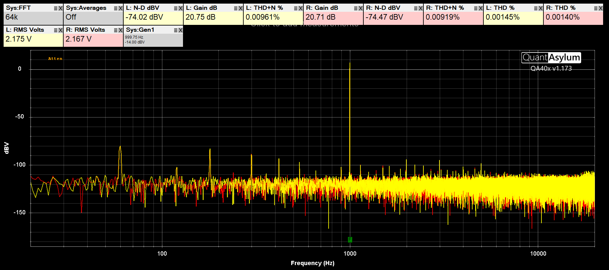The image size is (609, 270).
Task: Select the 2.167 V right RMS reading
Action: click(78, 39)
